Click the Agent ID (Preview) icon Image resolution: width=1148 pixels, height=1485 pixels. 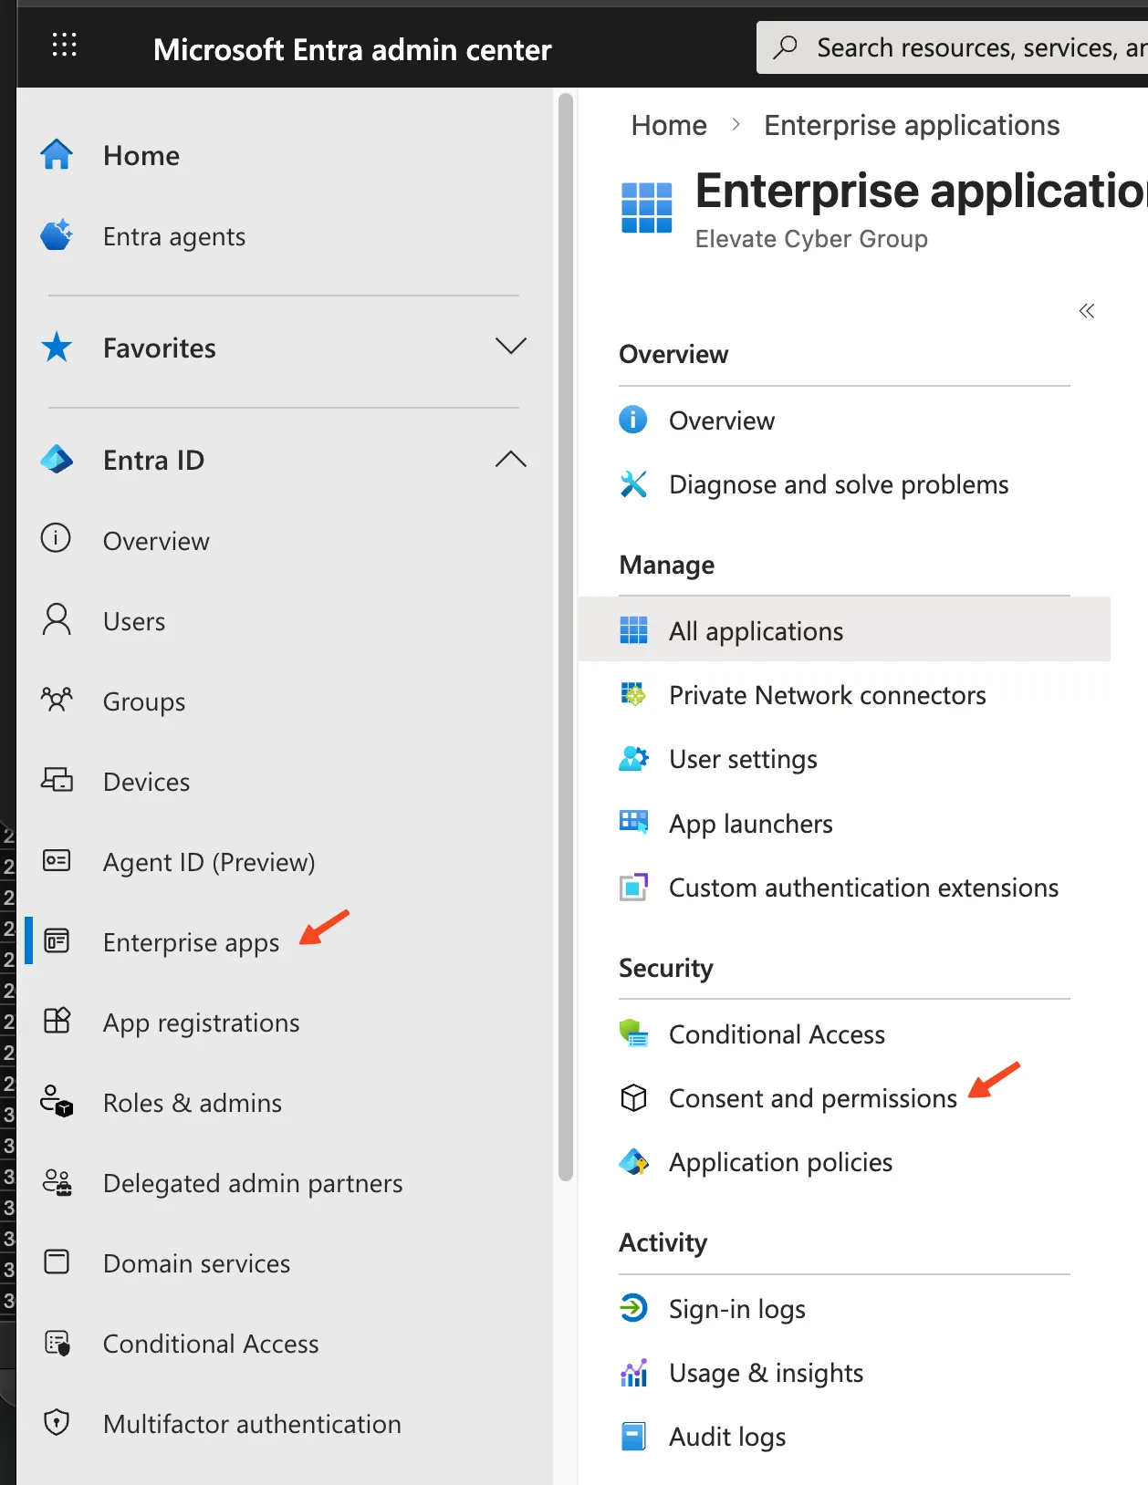point(57,860)
